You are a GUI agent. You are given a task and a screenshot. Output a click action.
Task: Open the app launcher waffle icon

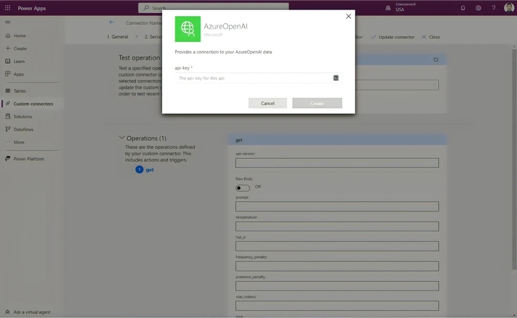click(x=8, y=8)
